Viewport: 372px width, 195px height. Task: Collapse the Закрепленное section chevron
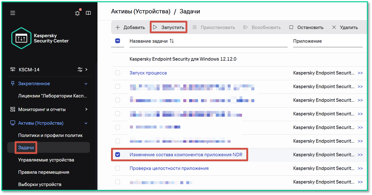[x=86, y=84]
